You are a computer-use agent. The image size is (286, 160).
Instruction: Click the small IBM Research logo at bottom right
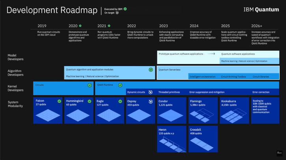[279, 153]
